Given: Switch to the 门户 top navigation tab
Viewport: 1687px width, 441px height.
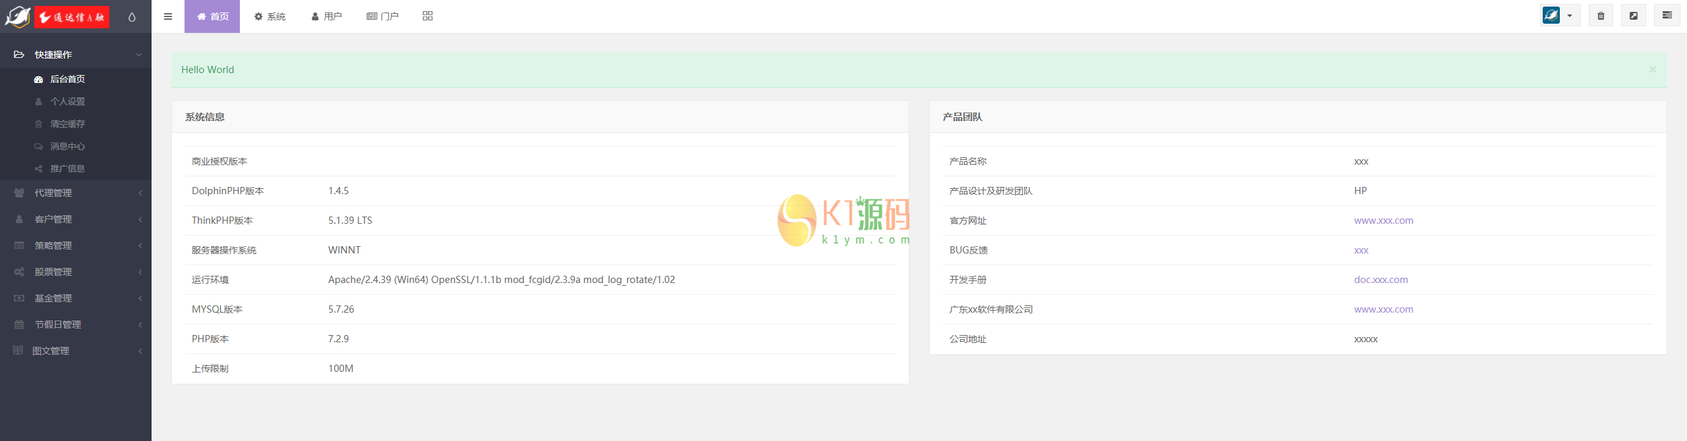Looking at the screenshot, I should (x=382, y=16).
